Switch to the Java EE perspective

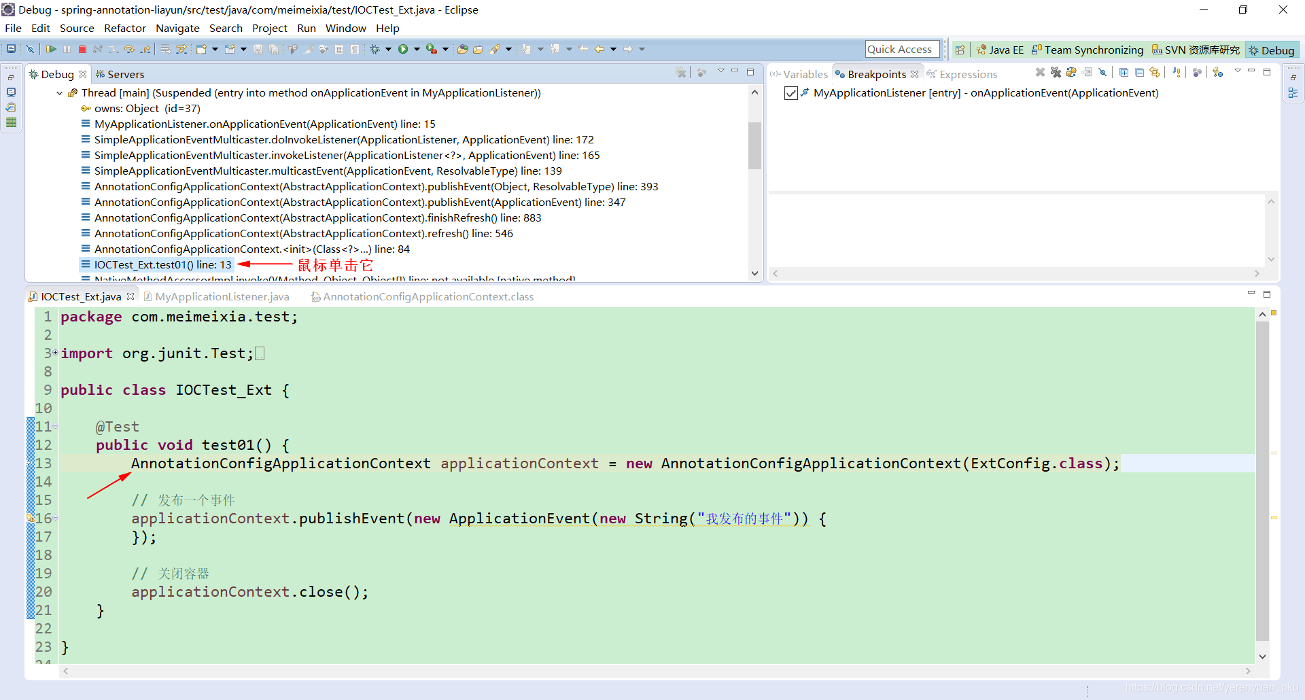(1000, 50)
